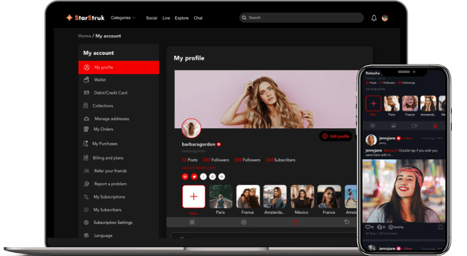Click the Facebook social icon
Viewport: 467px width, 256px height.
(x=203, y=177)
